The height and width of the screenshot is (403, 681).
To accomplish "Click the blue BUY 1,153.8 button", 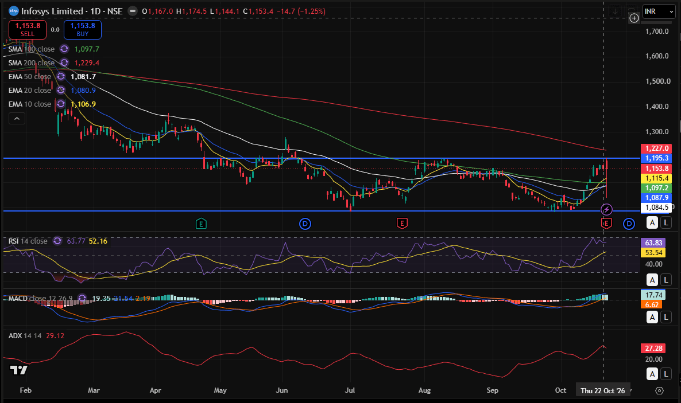I will coord(83,29).
